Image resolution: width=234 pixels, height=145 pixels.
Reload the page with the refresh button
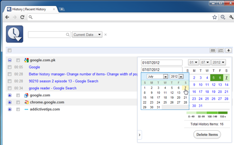[x=22, y=17]
